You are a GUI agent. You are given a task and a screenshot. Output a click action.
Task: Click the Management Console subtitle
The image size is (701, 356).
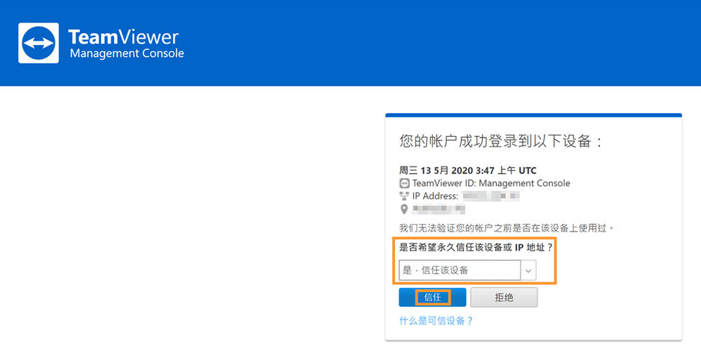pyautogui.click(x=127, y=53)
